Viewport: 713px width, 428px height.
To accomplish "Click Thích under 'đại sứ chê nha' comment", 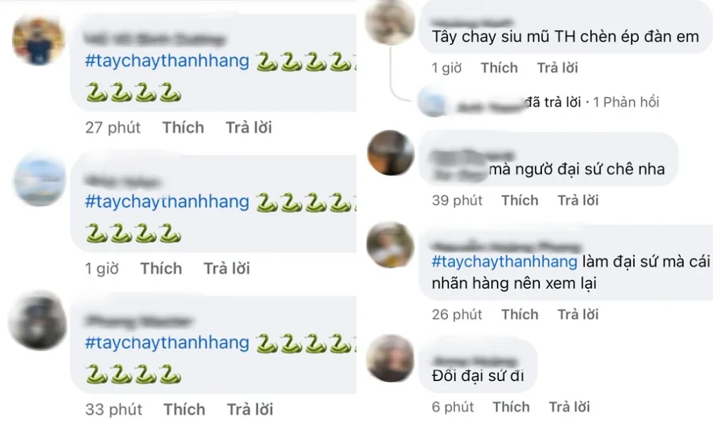I will [x=520, y=200].
